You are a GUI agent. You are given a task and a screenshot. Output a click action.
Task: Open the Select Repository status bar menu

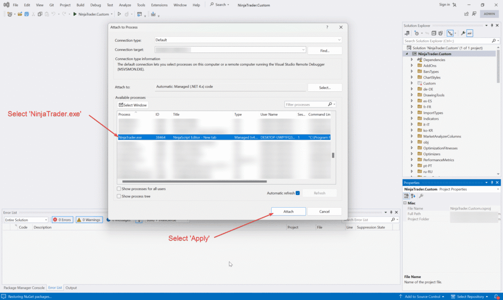click(469, 297)
